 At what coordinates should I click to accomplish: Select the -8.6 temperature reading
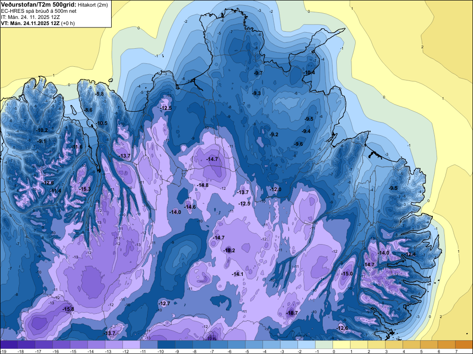[88, 110]
